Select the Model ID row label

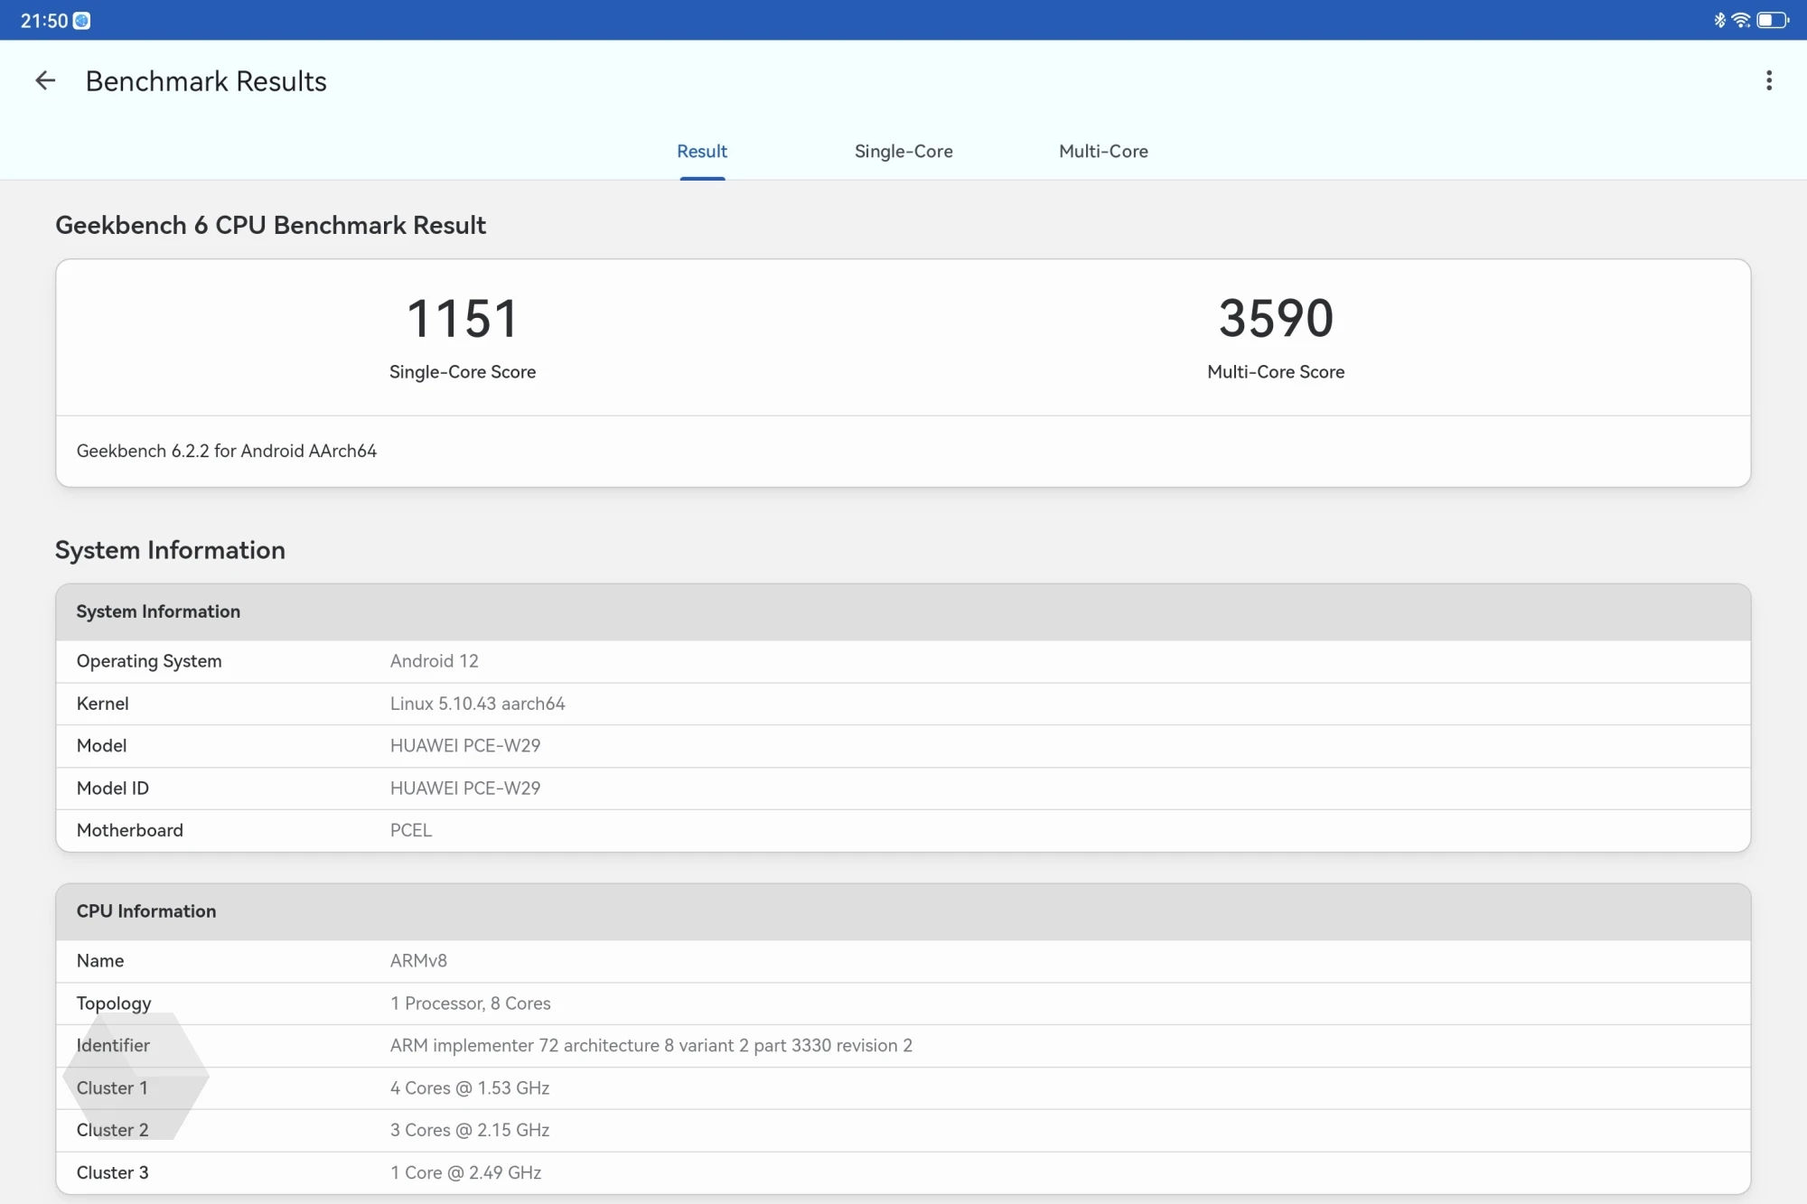click(x=113, y=789)
